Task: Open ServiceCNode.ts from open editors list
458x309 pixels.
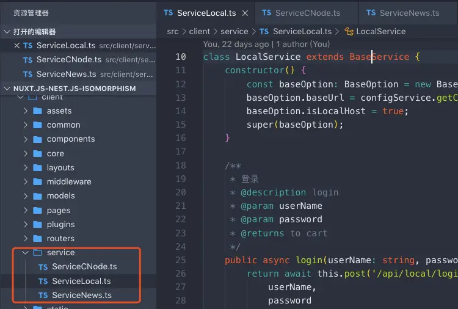Action: point(78,60)
